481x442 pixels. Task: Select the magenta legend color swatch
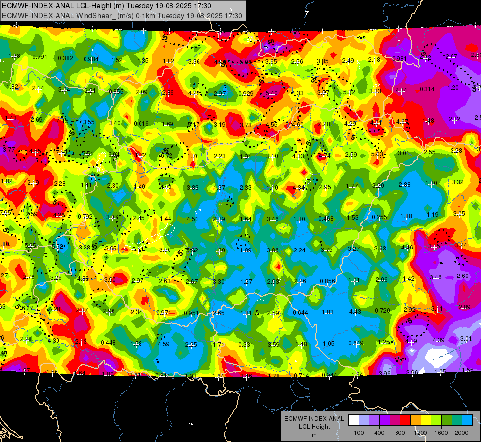[396, 420]
